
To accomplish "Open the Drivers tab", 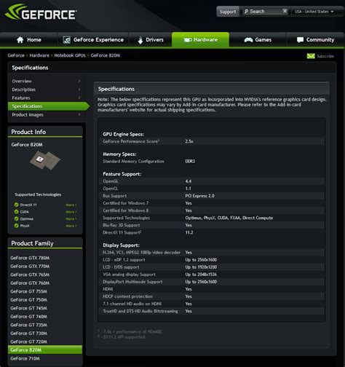I will click(151, 40).
